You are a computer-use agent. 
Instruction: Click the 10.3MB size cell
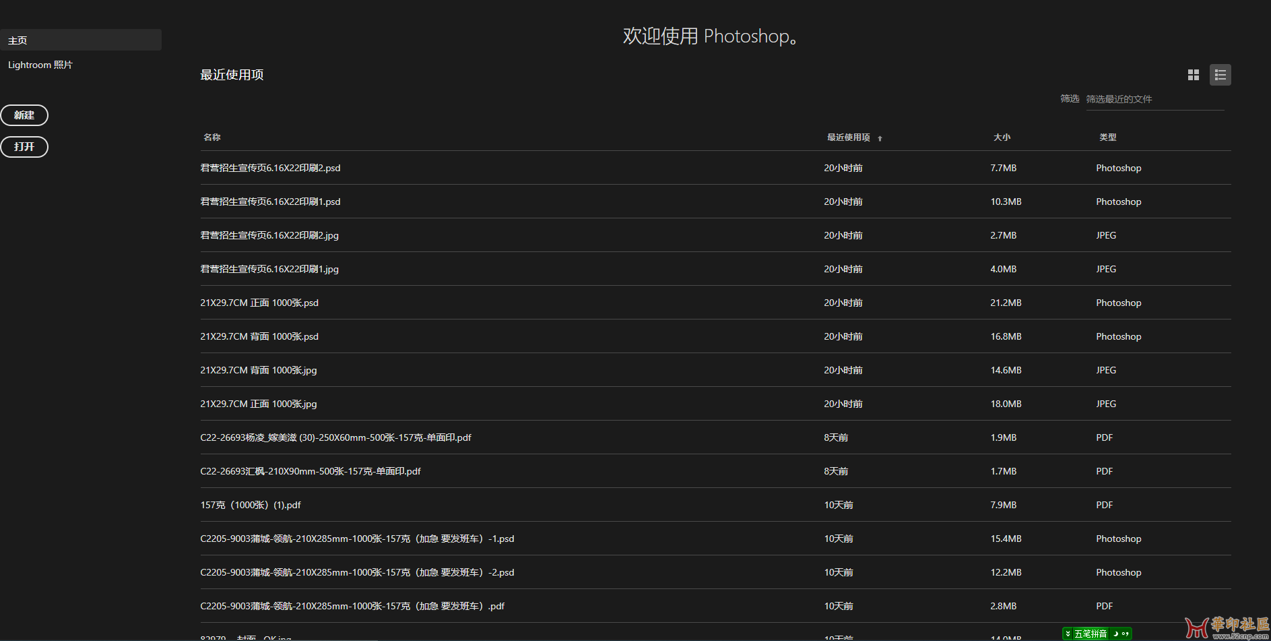click(x=1006, y=202)
